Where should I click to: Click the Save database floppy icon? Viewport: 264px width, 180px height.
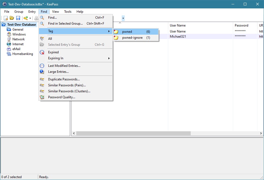(x=18, y=18)
